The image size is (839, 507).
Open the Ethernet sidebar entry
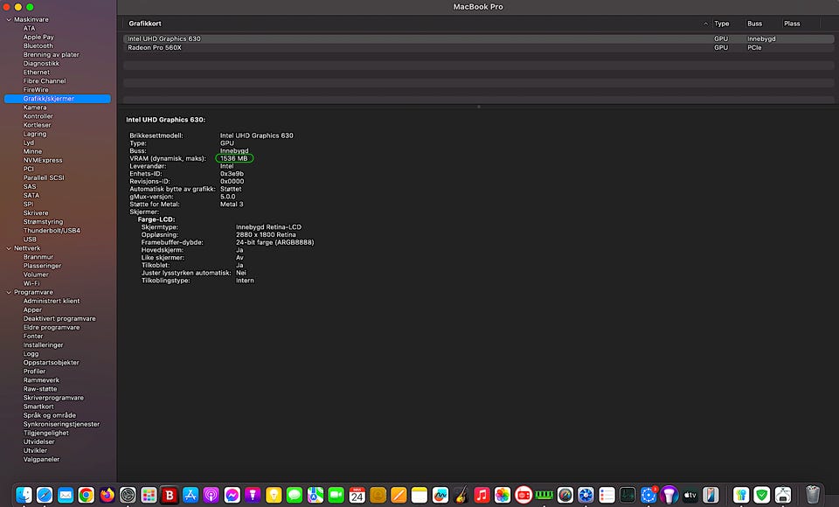[37, 73]
